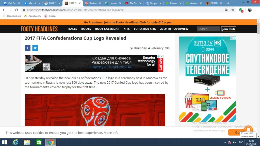Share article on Facebook

[27, 48]
